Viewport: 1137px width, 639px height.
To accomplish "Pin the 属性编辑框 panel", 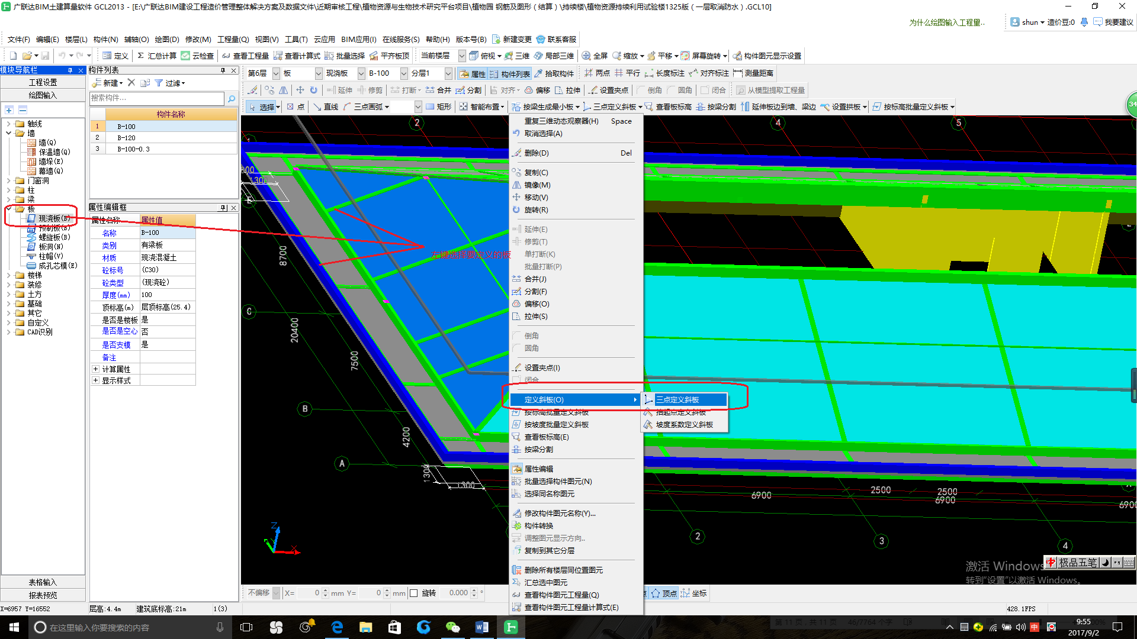I will pos(223,208).
